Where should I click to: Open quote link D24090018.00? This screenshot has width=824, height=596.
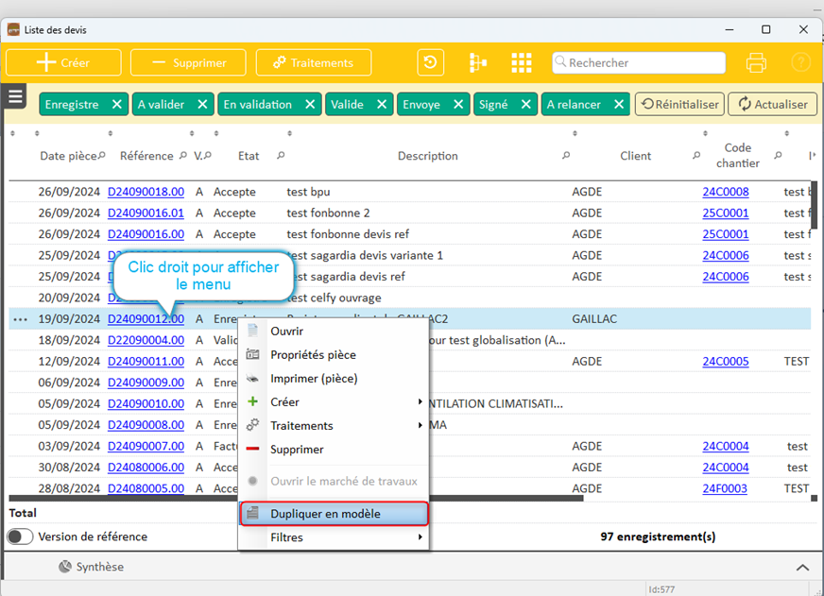[146, 192]
